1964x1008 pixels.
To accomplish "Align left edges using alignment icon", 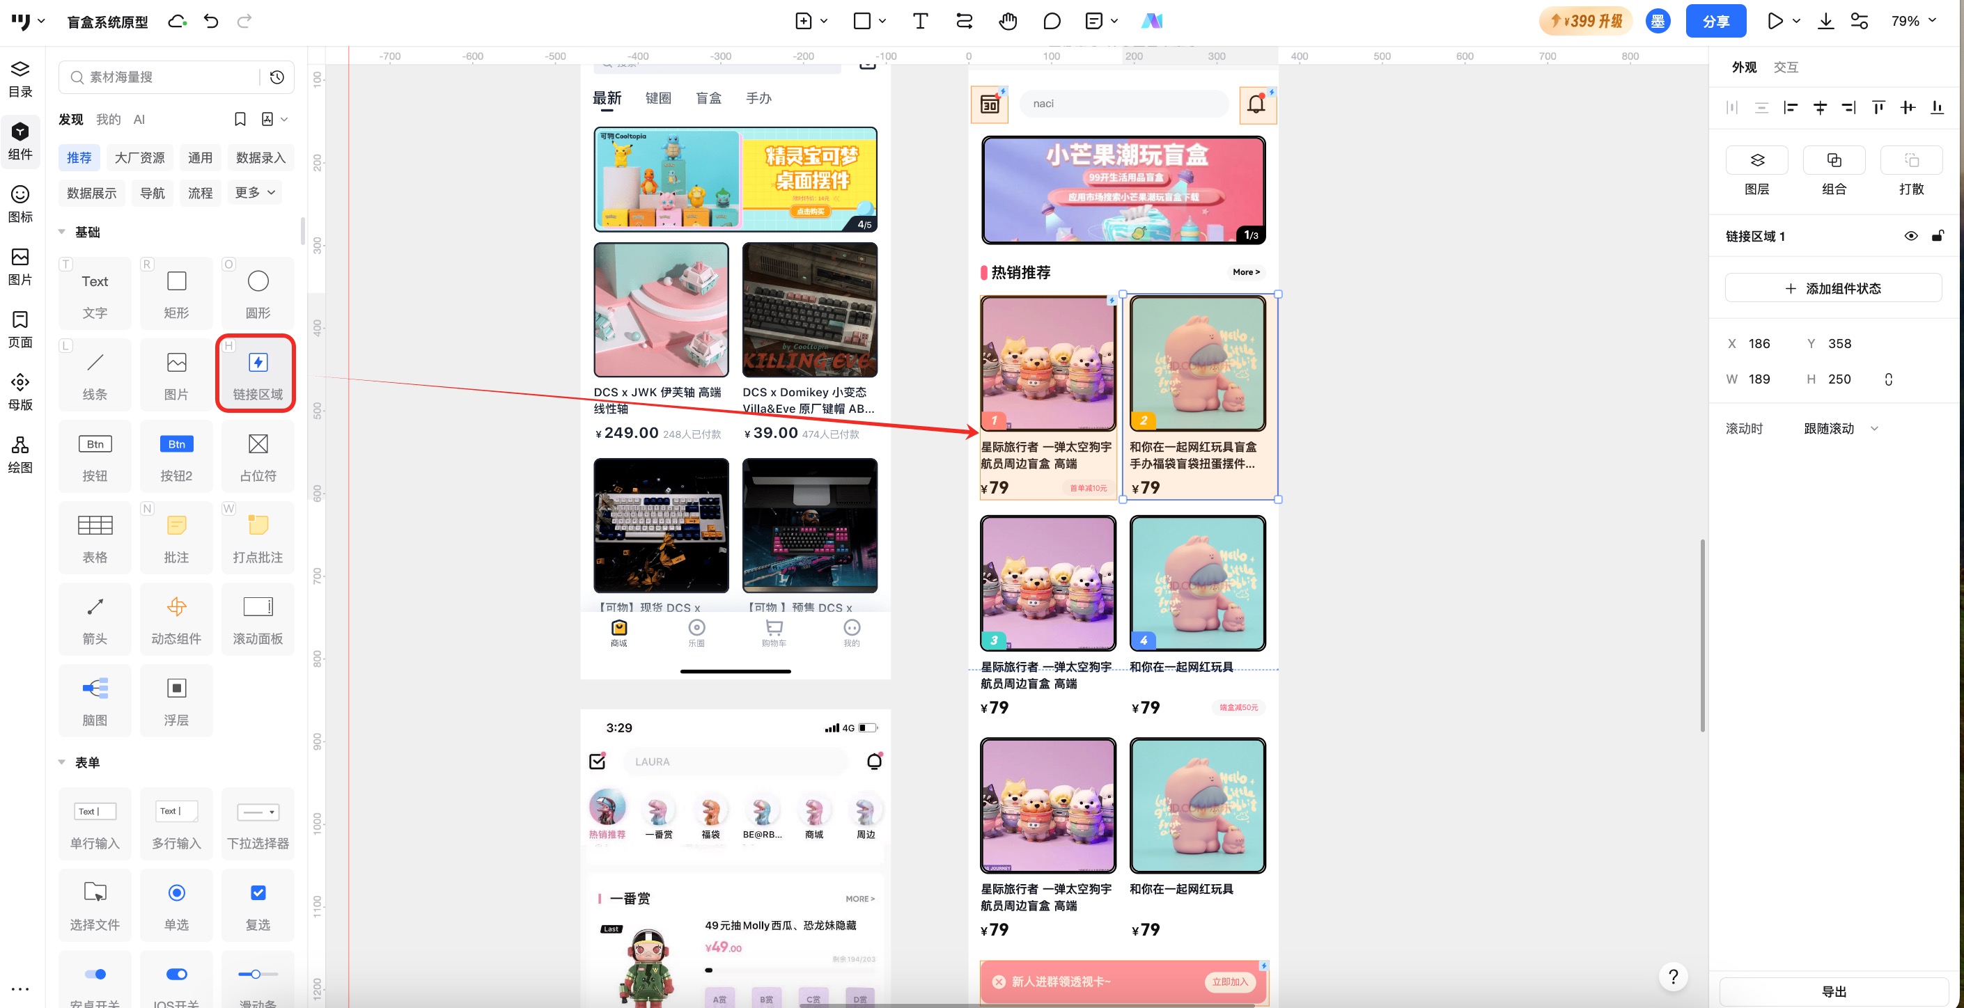I will point(1790,107).
